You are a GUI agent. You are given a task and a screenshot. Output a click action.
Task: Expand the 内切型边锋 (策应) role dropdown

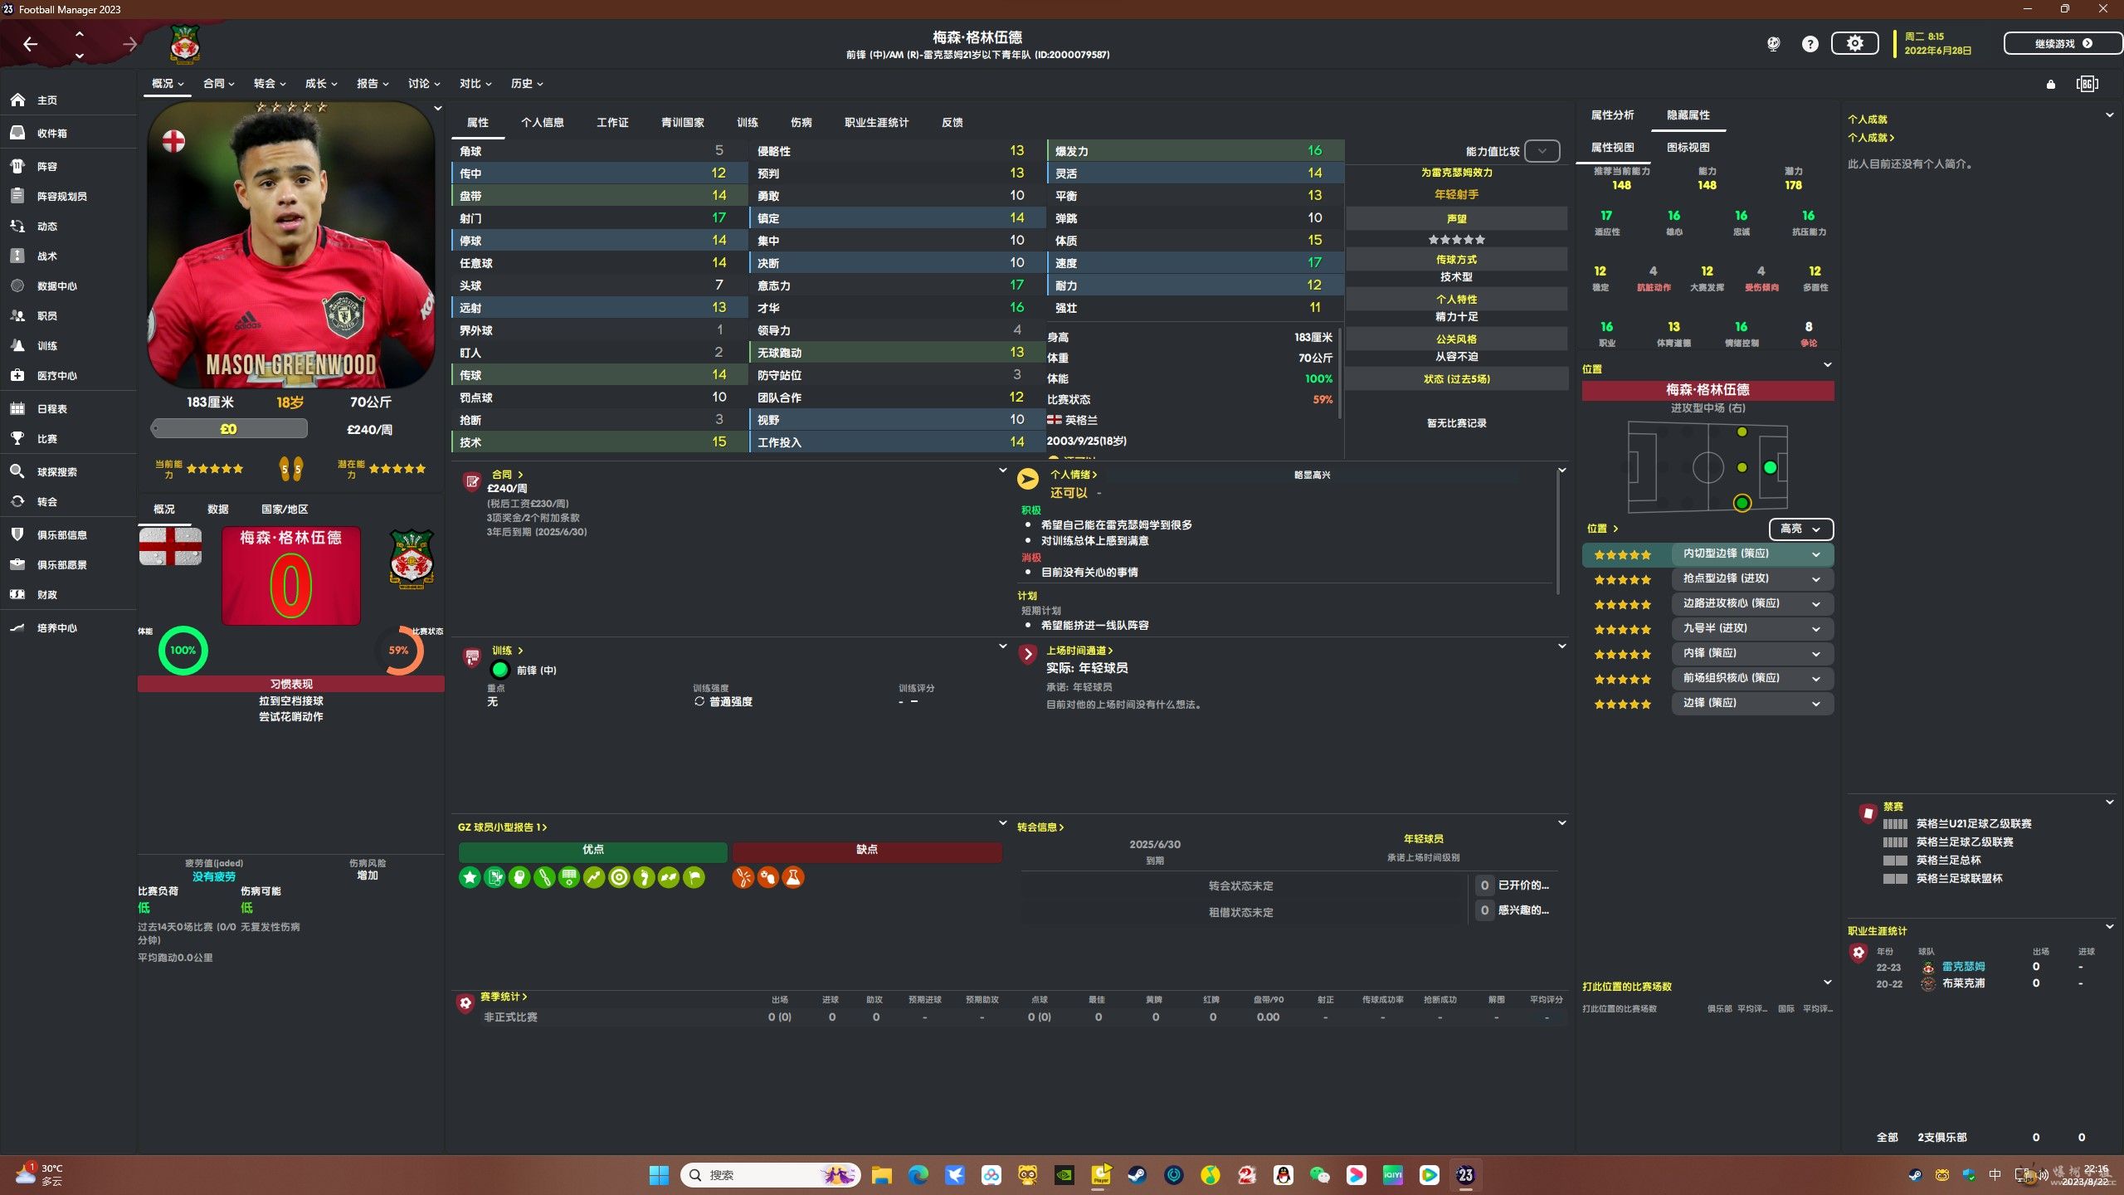(x=1752, y=554)
